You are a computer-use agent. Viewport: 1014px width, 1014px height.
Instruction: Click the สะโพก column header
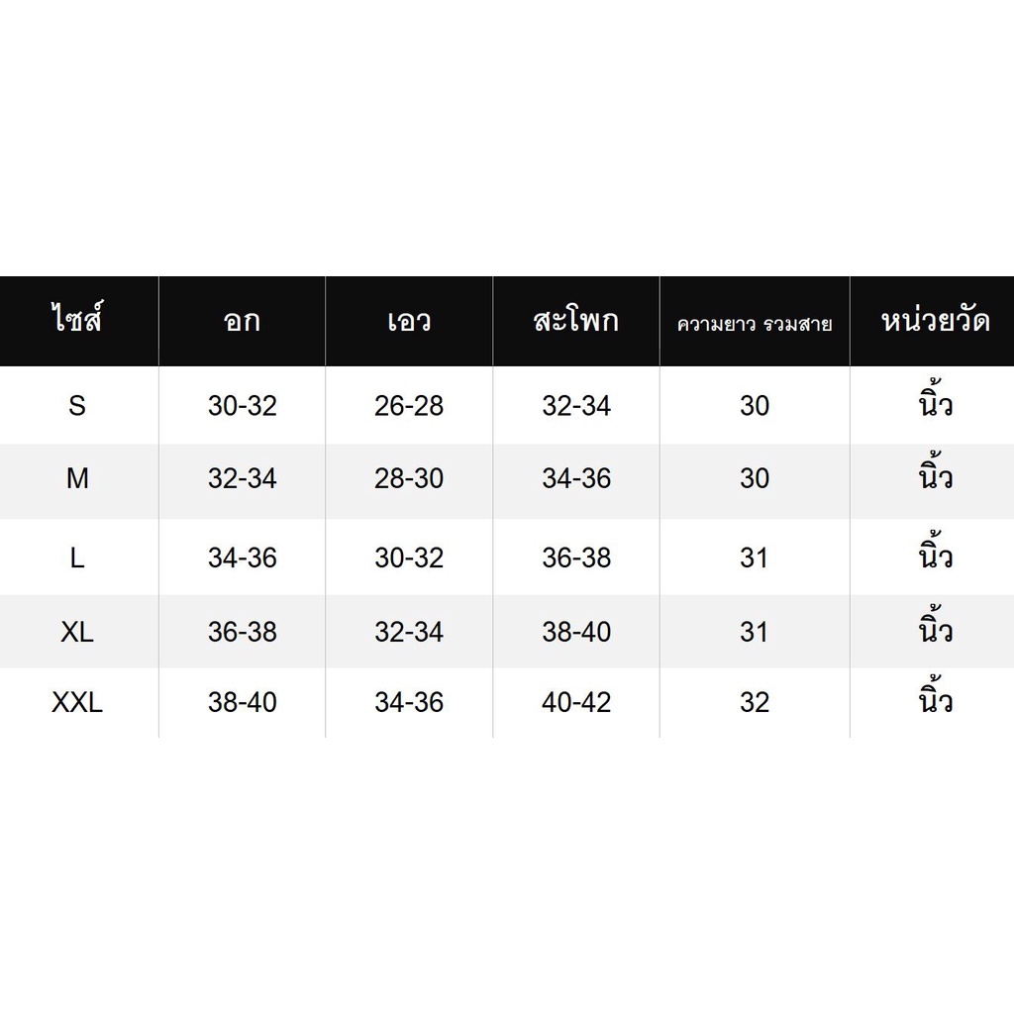(x=575, y=320)
